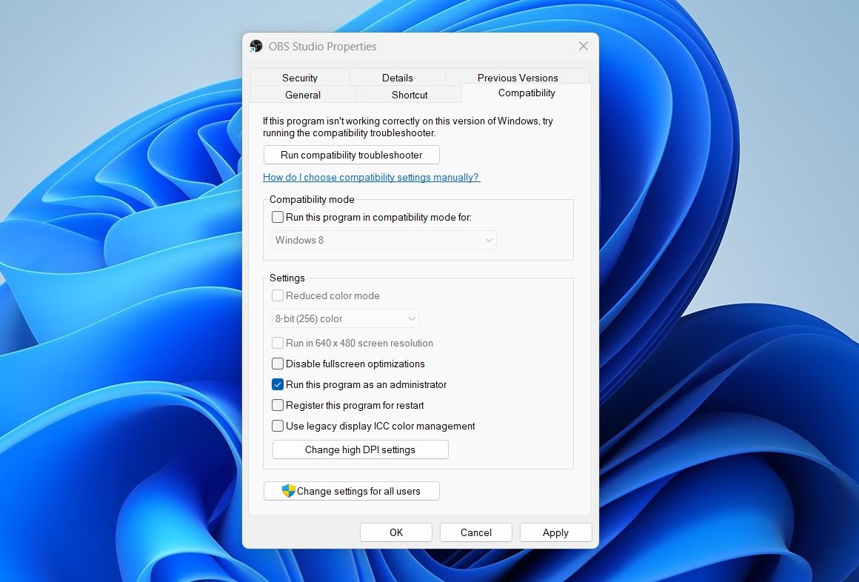Screen dimensions: 859x582
Task: Click the OBS Studio icon in title bar
Action: click(255, 46)
